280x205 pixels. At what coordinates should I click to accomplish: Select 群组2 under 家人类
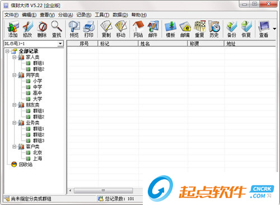pyautogui.click(x=39, y=69)
